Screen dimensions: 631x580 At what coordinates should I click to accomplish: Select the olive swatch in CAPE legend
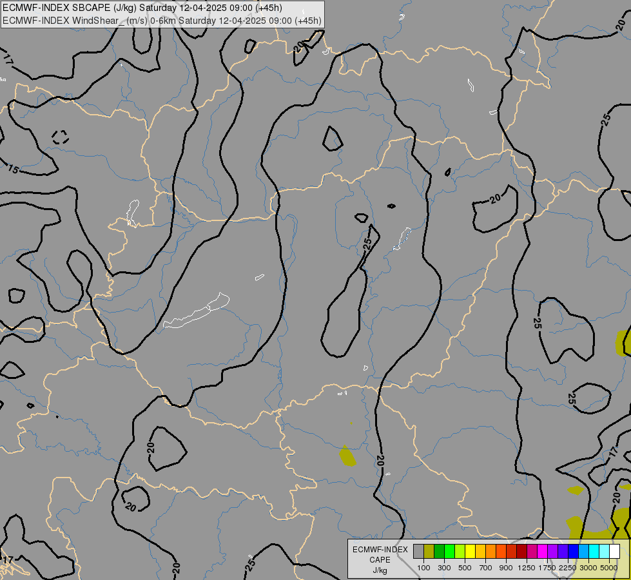tap(429, 551)
